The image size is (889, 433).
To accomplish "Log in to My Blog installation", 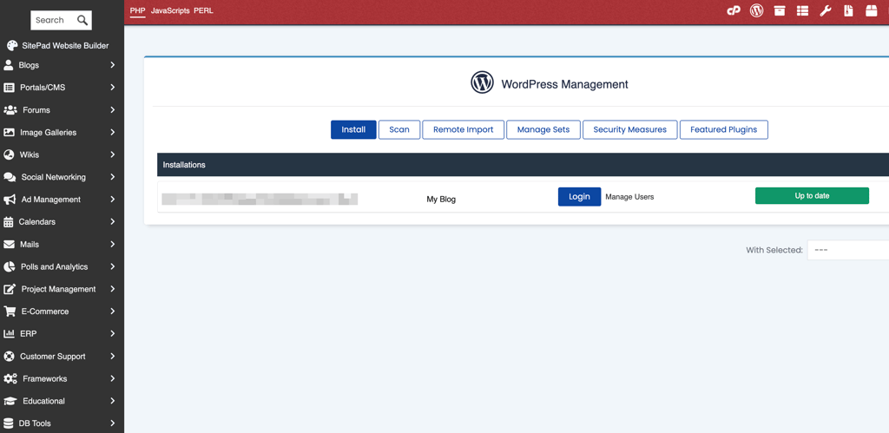I will click(x=579, y=197).
